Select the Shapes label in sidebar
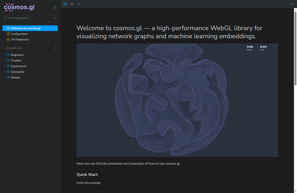This screenshot has height=193, width=297. 15,77
